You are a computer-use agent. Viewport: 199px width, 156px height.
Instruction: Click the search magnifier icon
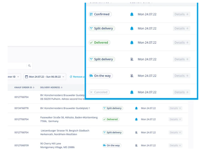coord(29,66)
